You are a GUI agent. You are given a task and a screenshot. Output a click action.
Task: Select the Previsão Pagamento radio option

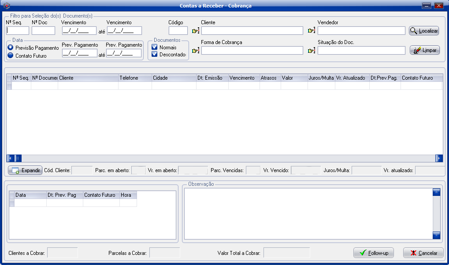(x=11, y=48)
